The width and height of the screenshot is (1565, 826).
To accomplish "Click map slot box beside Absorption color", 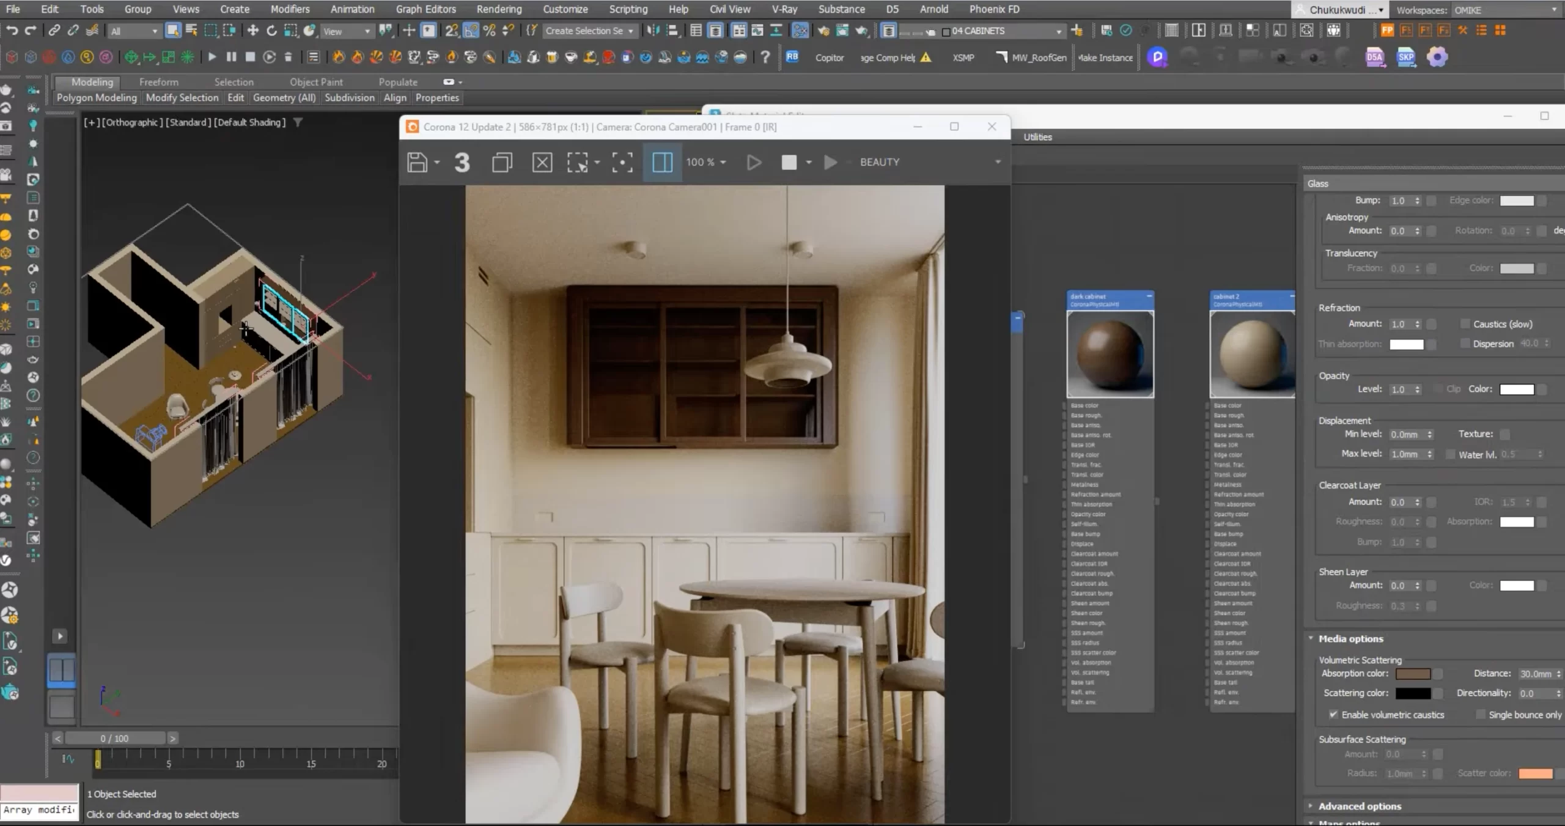I will coord(1438,674).
